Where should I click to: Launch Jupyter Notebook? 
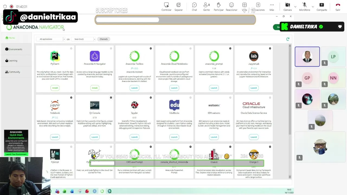point(55,137)
